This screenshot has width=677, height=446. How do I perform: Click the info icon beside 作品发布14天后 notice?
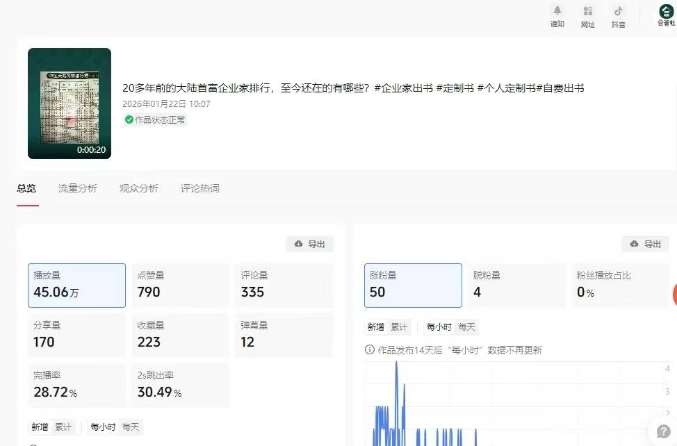pos(369,350)
